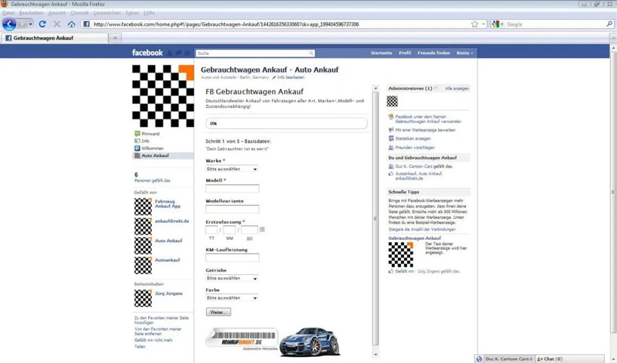Image resolution: width=617 pixels, height=363 pixels.
Task: Open the Statistiken anzeigen link
Action: (413, 139)
